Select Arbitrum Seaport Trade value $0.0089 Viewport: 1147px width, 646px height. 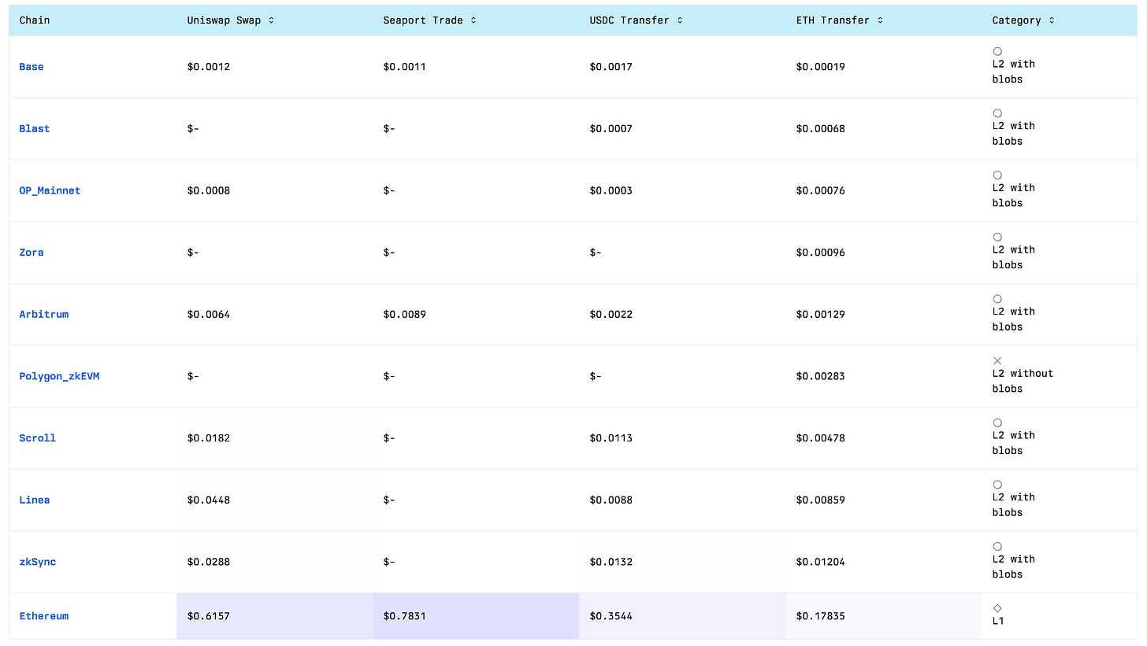(x=405, y=315)
